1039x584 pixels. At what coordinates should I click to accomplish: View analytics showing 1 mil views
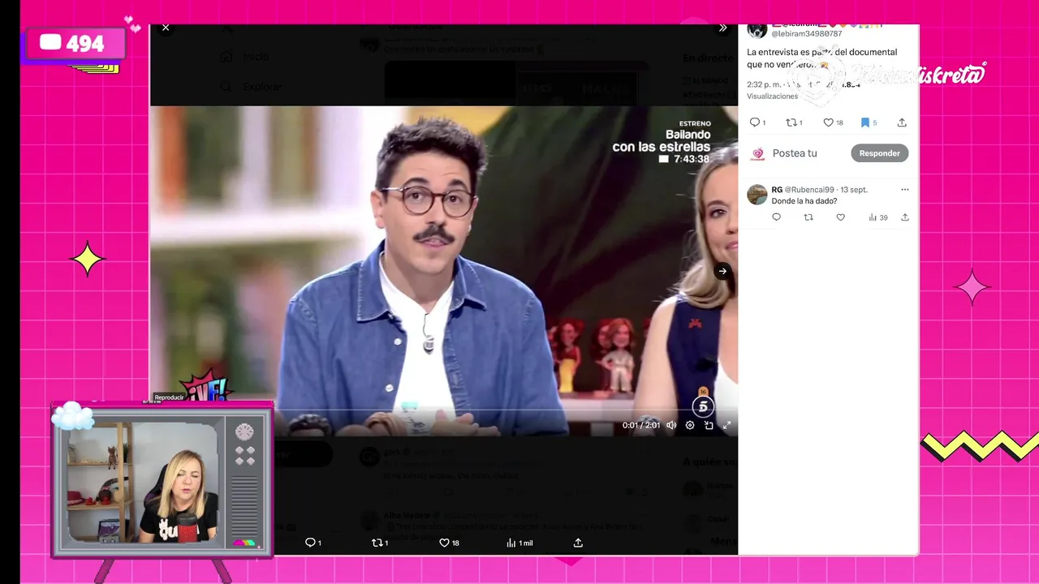click(519, 543)
